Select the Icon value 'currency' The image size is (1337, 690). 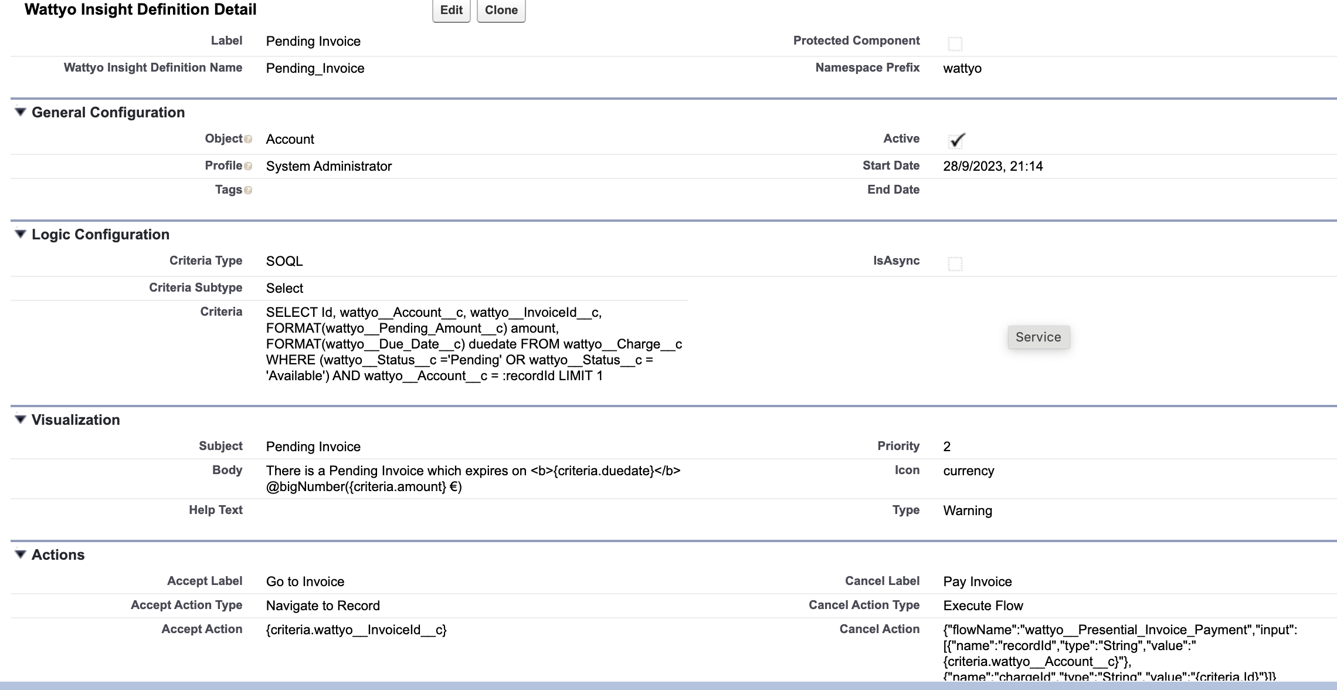tap(969, 471)
